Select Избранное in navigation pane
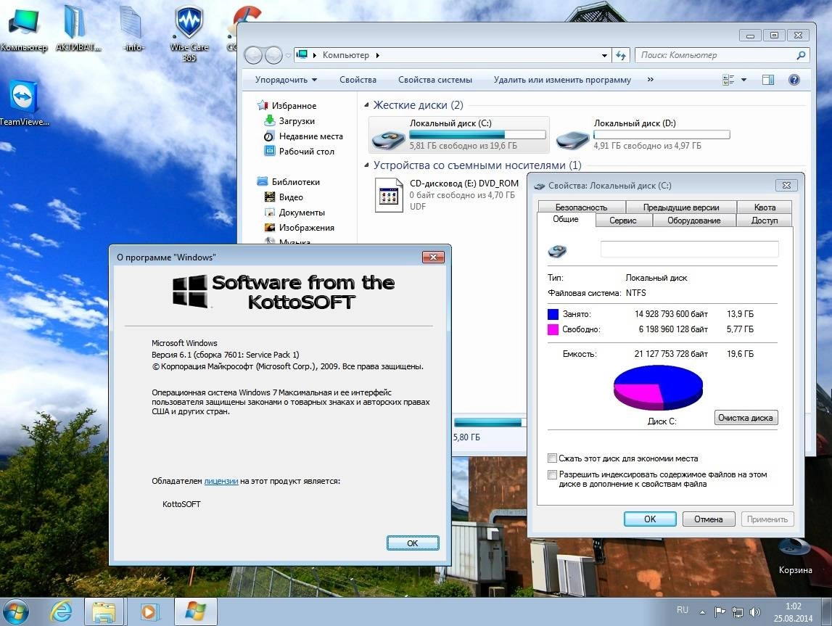Screen dimensions: 832x626 click(x=287, y=106)
